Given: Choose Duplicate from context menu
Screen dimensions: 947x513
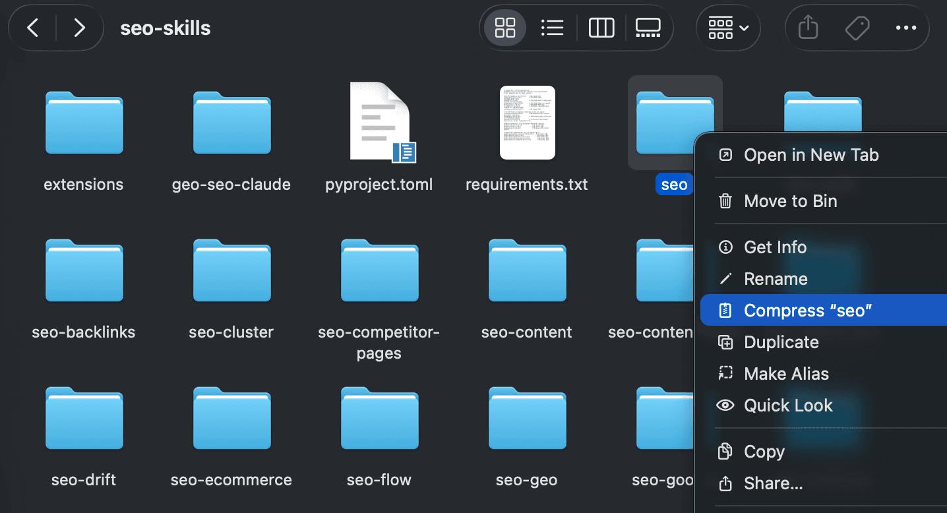Looking at the screenshot, I should tap(823, 342).
